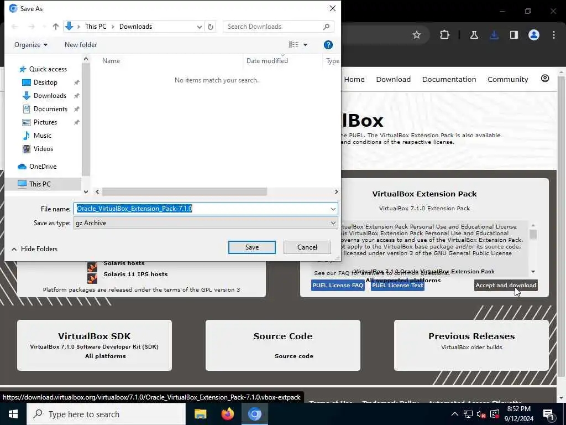Open the notification center icon
The image size is (566, 425).
click(549, 414)
